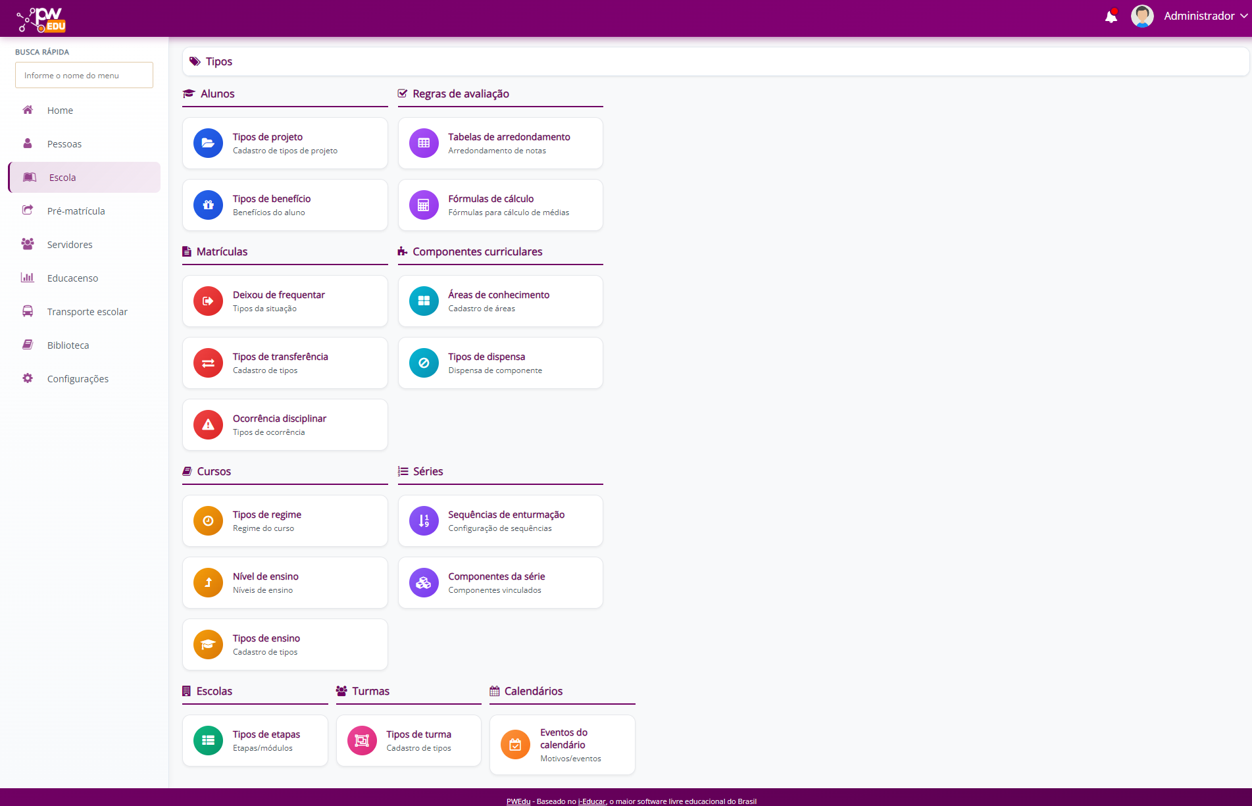The width and height of the screenshot is (1252, 806).
Task: Click the orange calendar Eventos do calendário icon
Action: coord(515,745)
